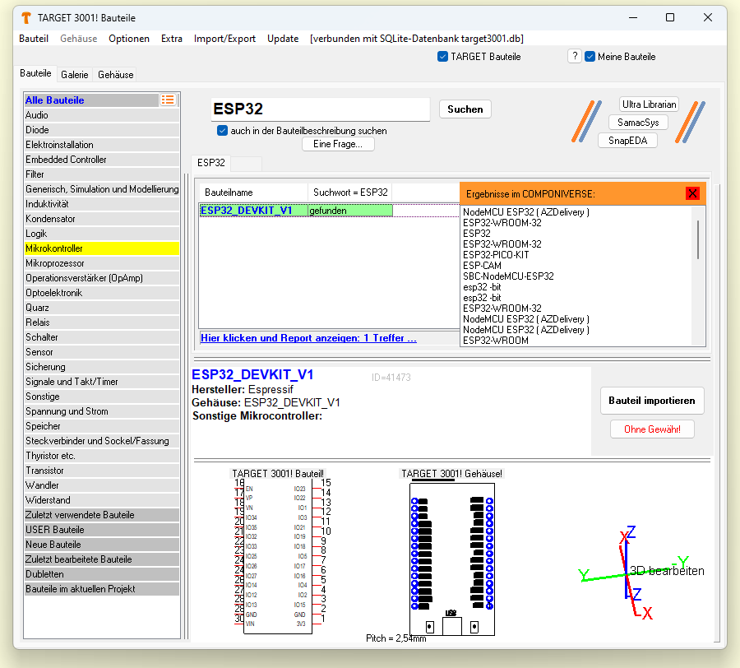The width and height of the screenshot is (740, 668).
Task: Open the Gehäuse menu in menu bar
Action: tap(78, 39)
